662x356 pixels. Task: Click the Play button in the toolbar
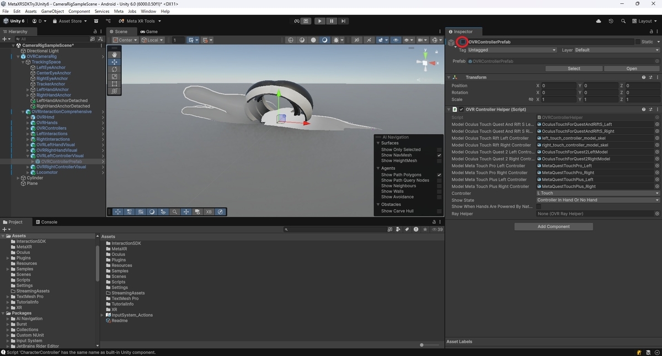click(x=320, y=21)
